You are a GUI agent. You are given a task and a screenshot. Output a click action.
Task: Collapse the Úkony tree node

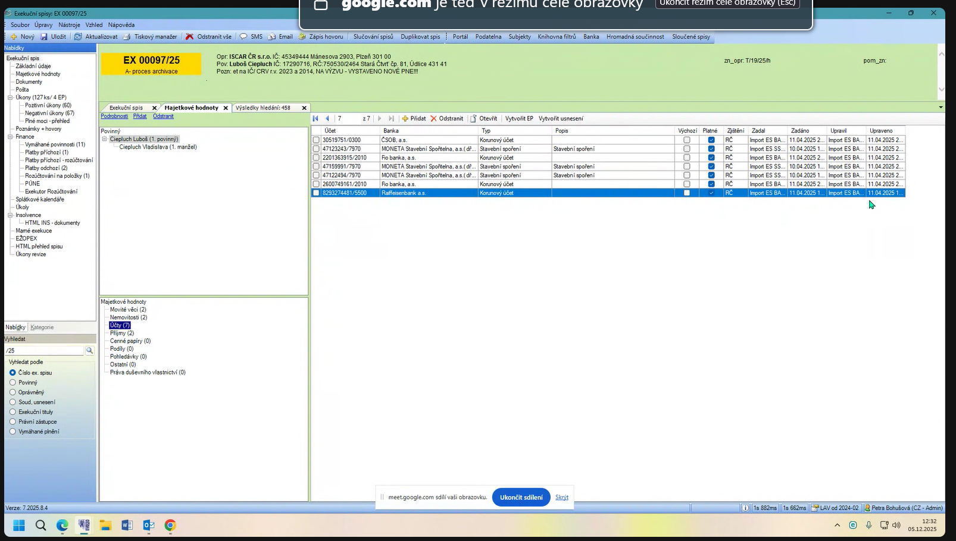[10, 97]
